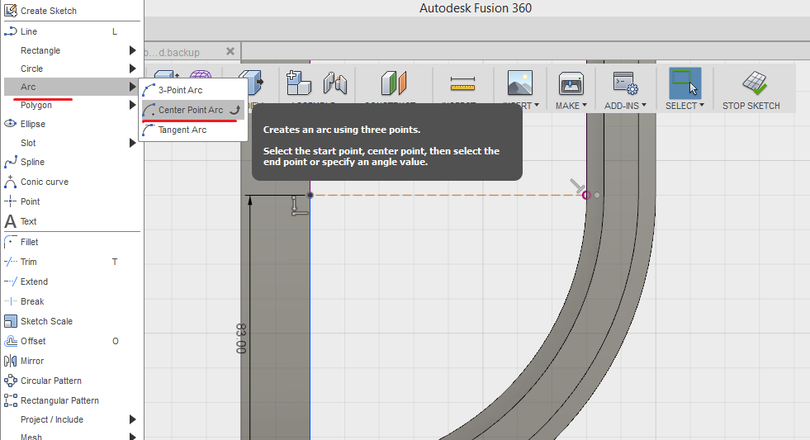This screenshot has height=440, width=810.
Task: Pick the Spline tool icon
Action: click(x=11, y=162)
